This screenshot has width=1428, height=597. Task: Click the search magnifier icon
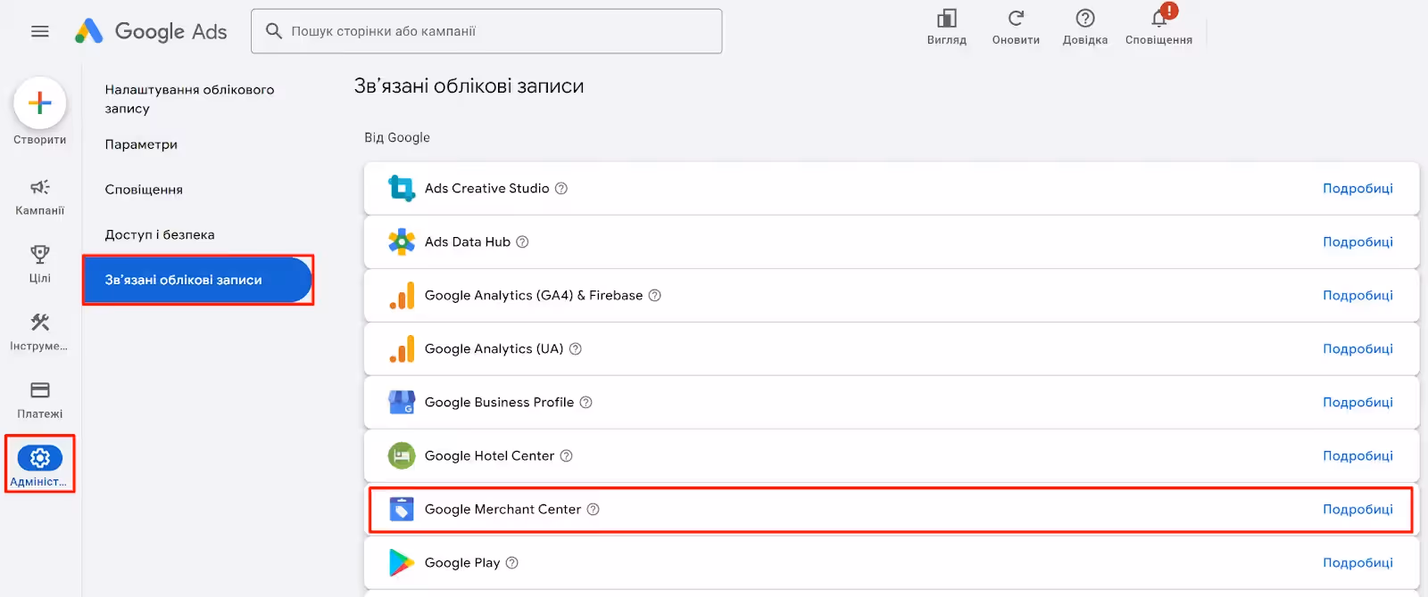click(x=274, y=31)
